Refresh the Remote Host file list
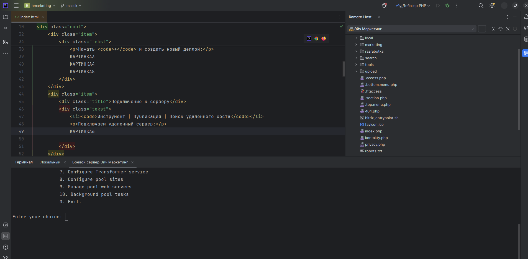Viewport: 528px width, 259px height. click(501, 29)
